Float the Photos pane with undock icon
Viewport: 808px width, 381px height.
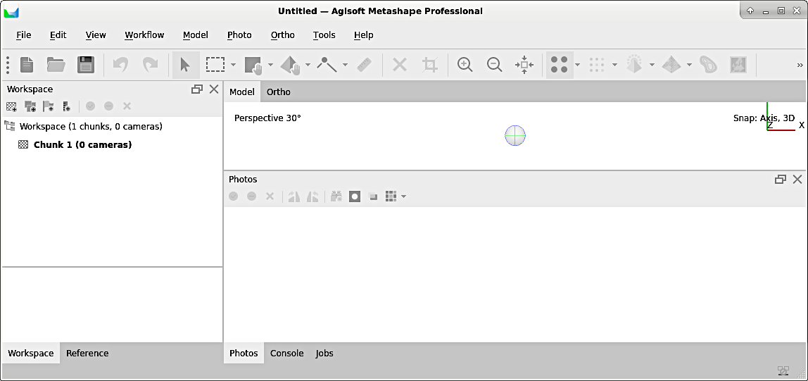tap(781, 180)
